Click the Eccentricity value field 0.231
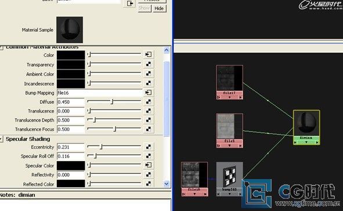The image size is (343, 211). [x=71, y=147]
